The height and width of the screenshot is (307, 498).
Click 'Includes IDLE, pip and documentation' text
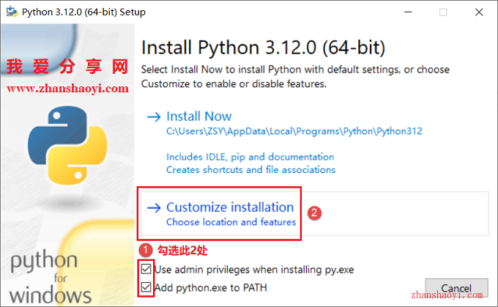pos(250,157)
